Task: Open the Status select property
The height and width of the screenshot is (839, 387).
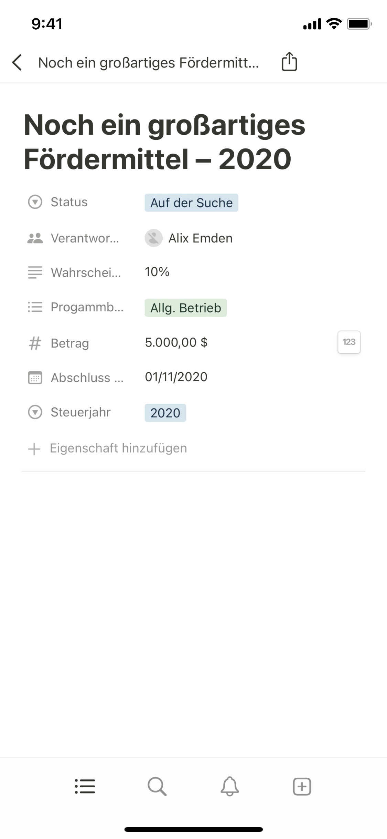Action: tap(69, 202)
